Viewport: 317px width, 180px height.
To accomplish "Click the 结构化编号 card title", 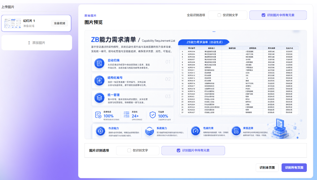I will (115, 78).
